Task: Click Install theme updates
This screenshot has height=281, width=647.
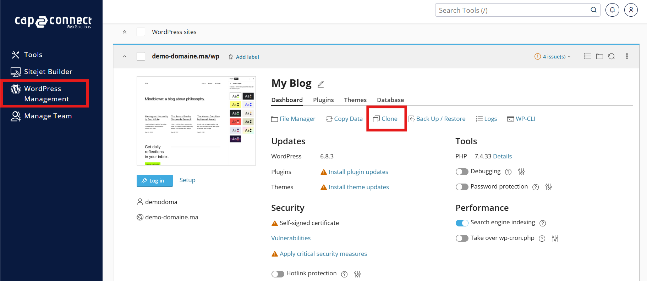Action: click(359, 187)
